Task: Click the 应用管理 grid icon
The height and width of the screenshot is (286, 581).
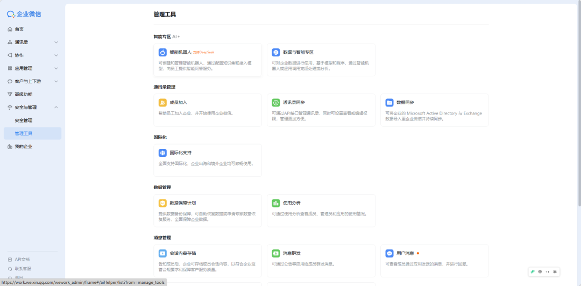Action: (10, 68)
